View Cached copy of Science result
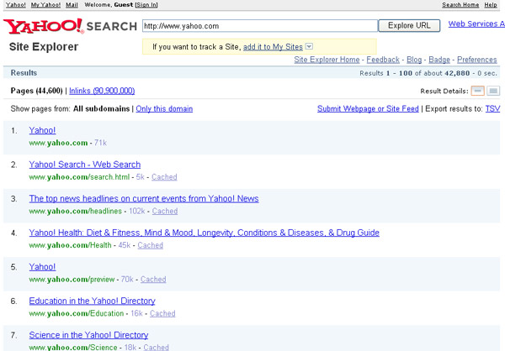The width and height of the screenshot is (505, 351). pyautogui.click(x=157, y=347)
